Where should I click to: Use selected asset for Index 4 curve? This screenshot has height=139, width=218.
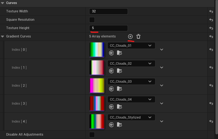click(x=111, y=125)
